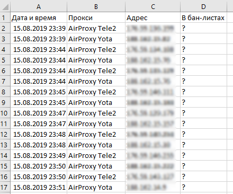Screen dimensions: 233x194
Task: Select column A header
Action: [39, 7]
